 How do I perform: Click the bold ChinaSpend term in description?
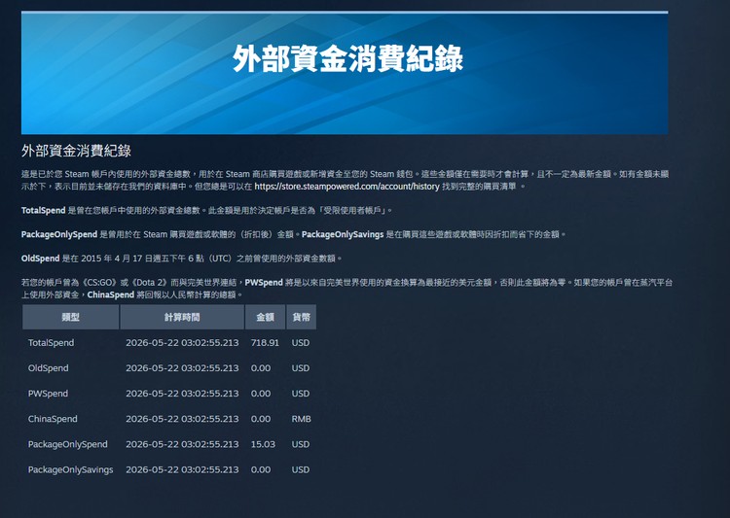click(111, 294)
